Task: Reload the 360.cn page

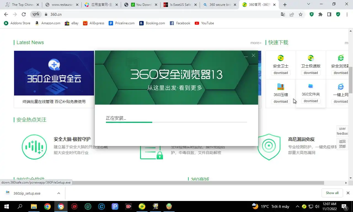Action: tap(24, 14)
